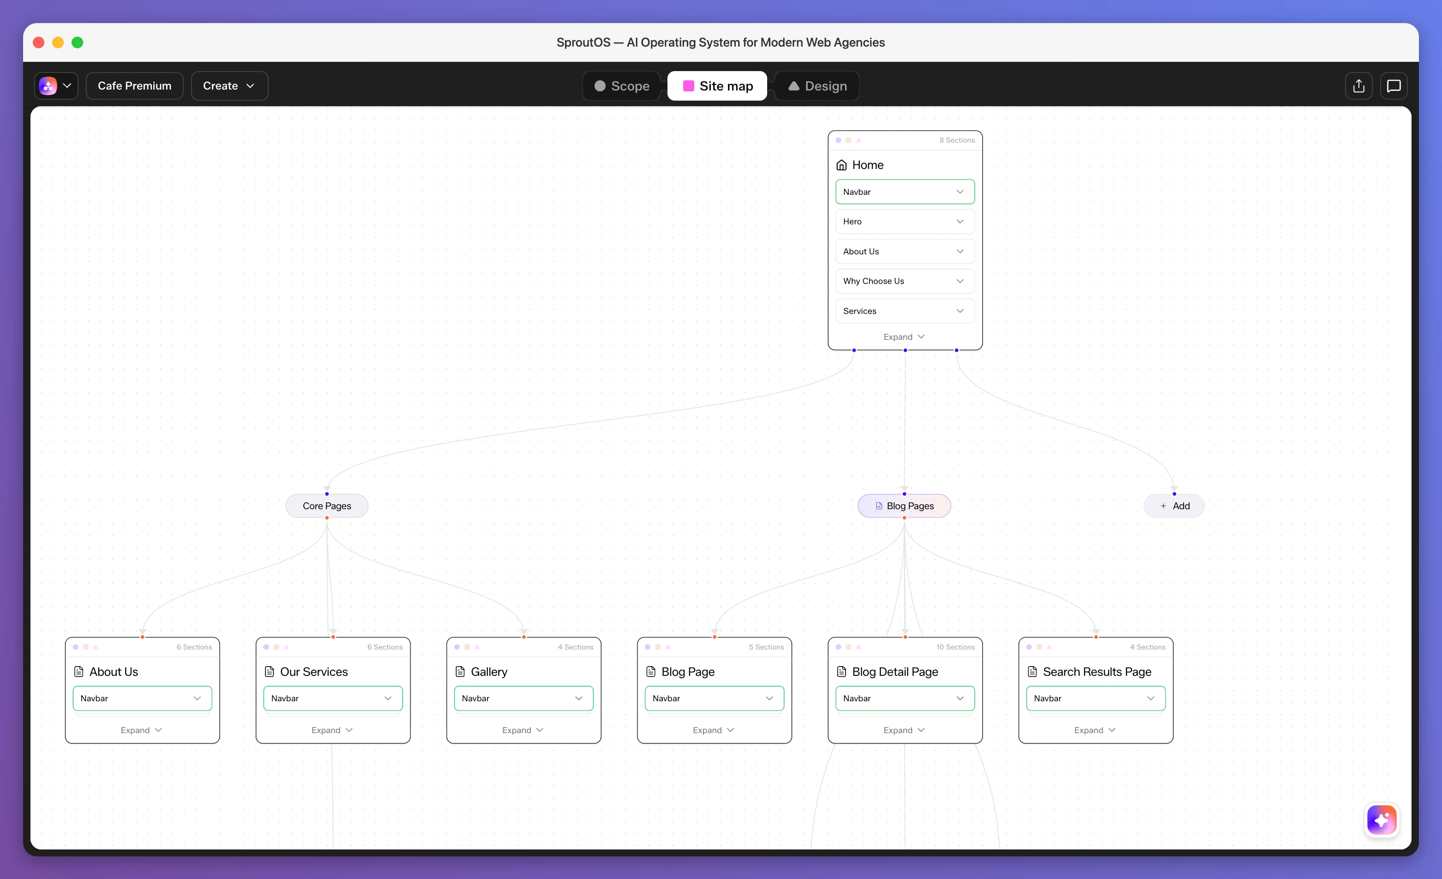Viewport: 1442px width, 879px height.
Task: Open the Create dropdown menu
Action: click(229, 86)
